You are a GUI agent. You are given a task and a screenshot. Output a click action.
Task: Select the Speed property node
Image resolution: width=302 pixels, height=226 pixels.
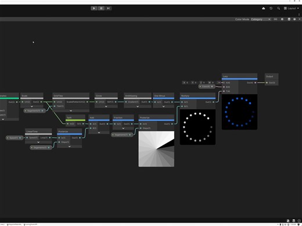point(15,138)
